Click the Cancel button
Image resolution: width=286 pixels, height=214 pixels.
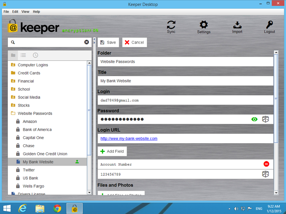coord(134,43)
